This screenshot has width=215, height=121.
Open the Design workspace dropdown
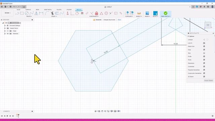[x=7, y=13]
